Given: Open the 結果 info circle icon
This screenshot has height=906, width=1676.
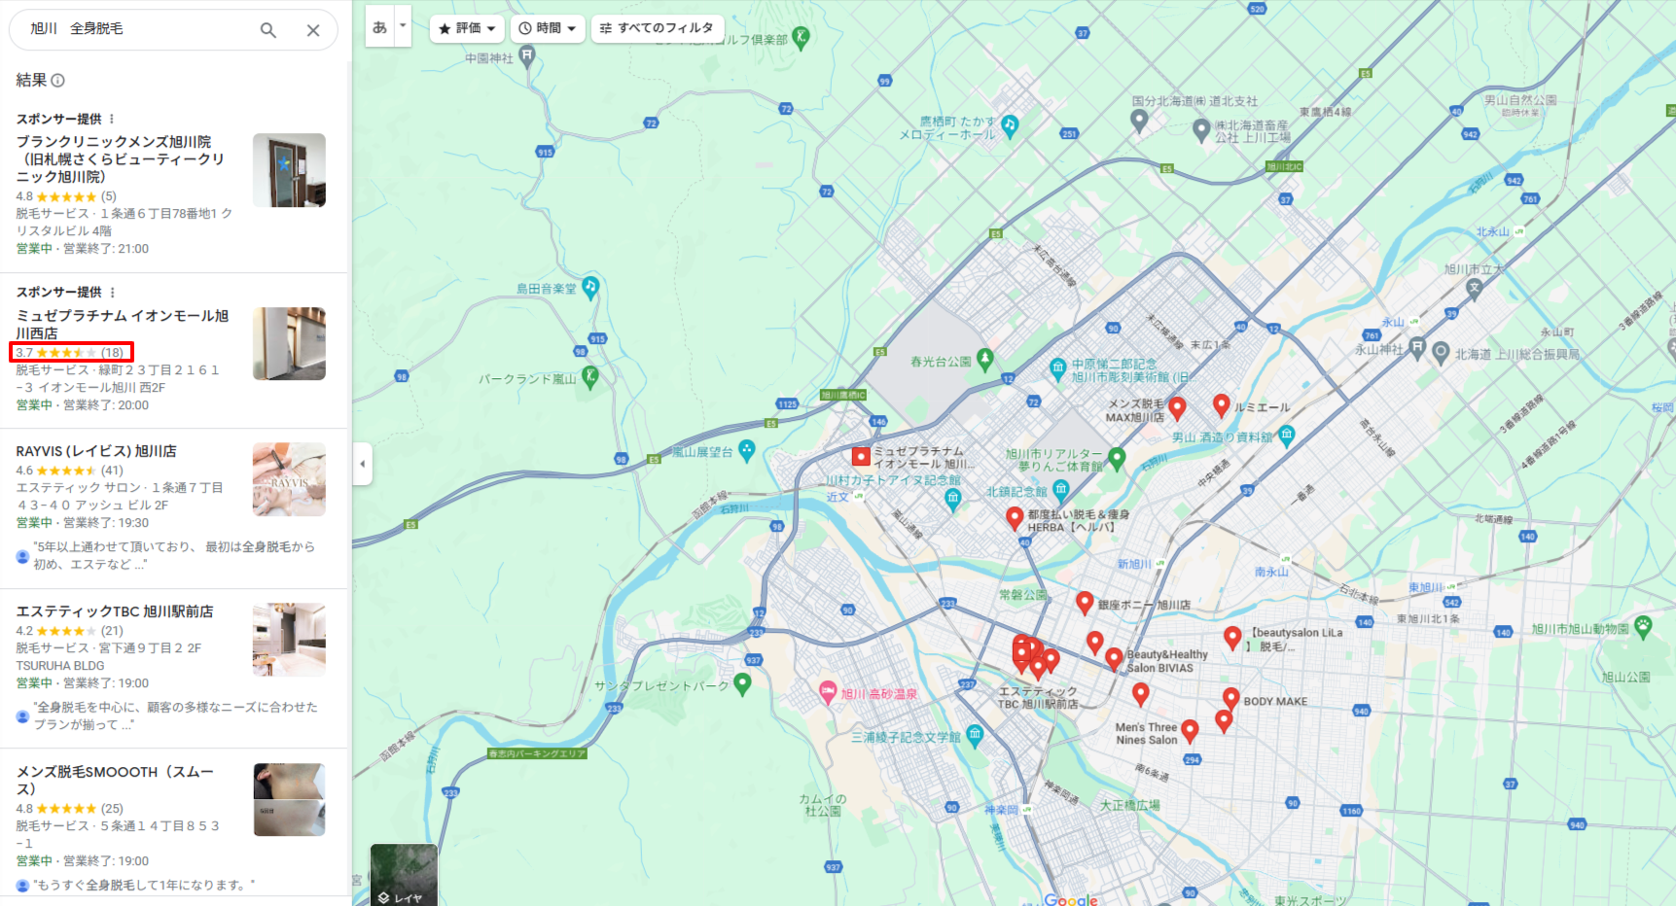Looking at the screenshot, I should [x=57, y=81].
